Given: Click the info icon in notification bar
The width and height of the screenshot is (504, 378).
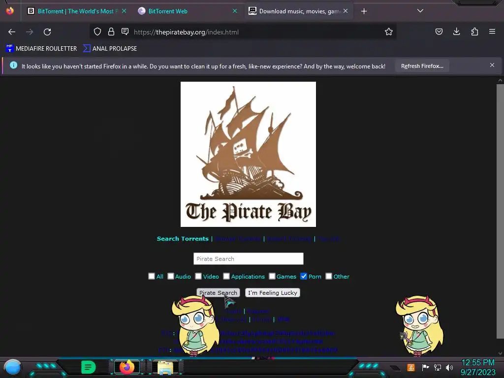Looking at the screenshot, I should click(13, 65).
